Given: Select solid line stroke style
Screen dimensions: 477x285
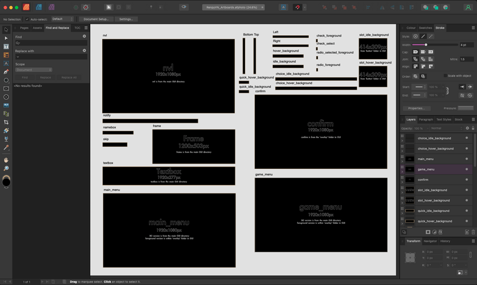Looking at the screenshot, I should pyautogui.click(x=423, y=37).
